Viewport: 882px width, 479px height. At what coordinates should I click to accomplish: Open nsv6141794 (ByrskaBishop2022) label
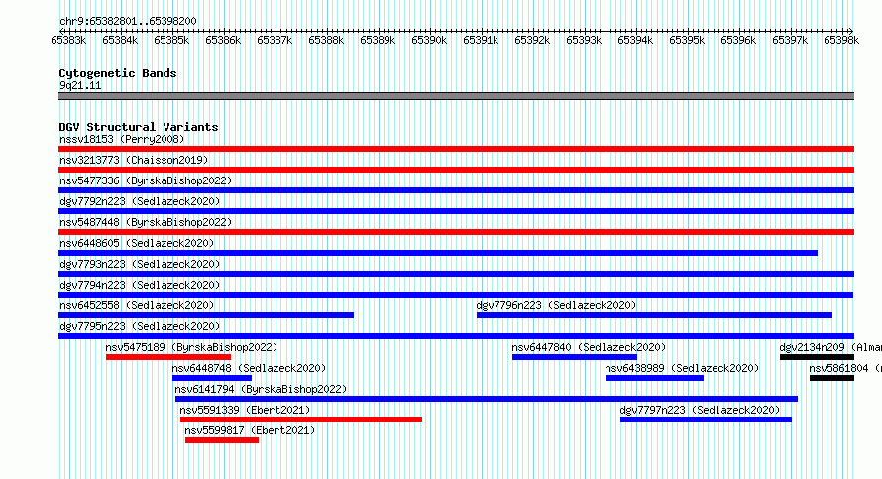click(x=261, y=389)
